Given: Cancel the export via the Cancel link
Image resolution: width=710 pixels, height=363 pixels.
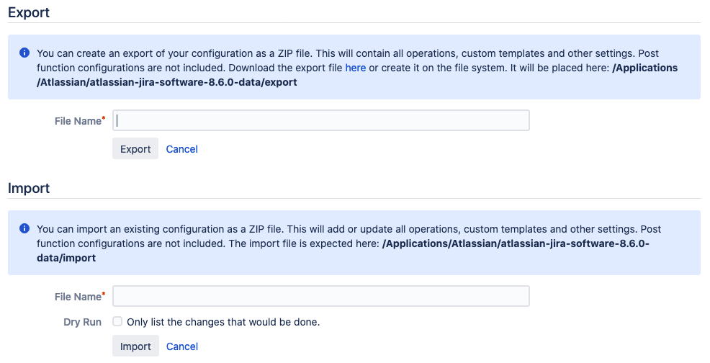Looking at the screenshot, I should pos(182,149).
